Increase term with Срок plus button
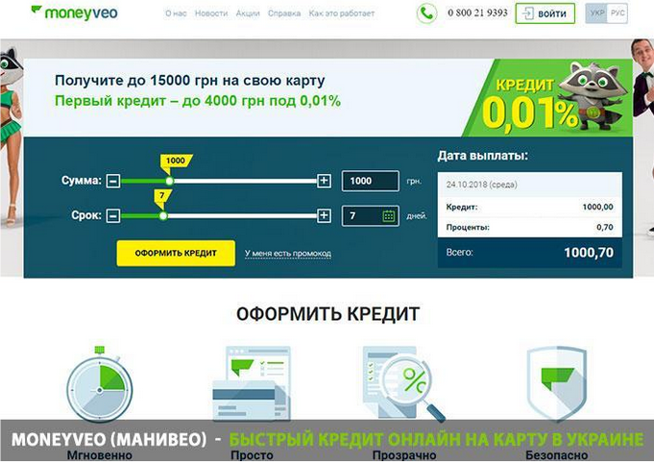 click(x=324, y=215)
